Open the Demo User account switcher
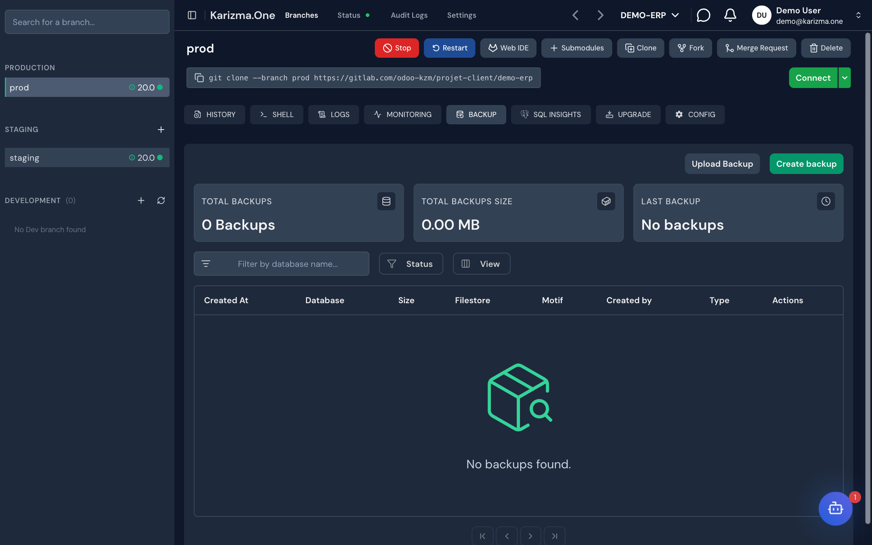 point(807,15)
